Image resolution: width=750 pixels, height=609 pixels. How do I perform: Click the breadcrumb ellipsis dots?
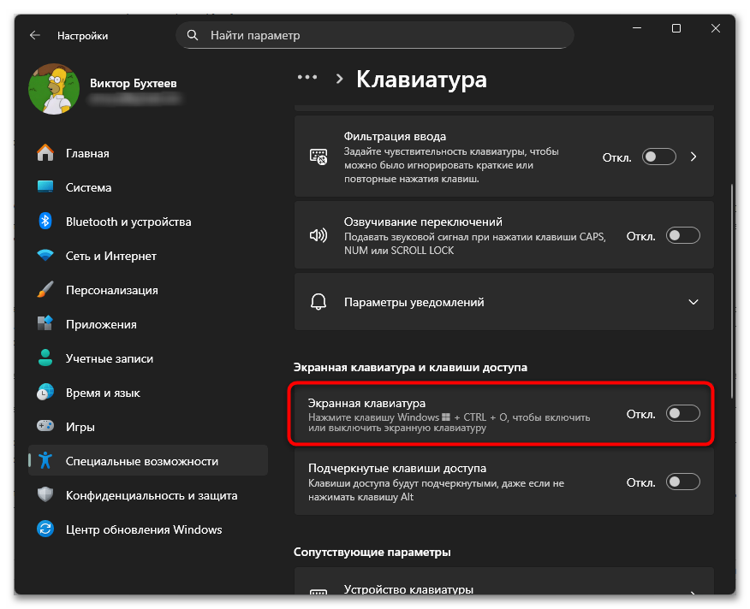click(307, 77)
